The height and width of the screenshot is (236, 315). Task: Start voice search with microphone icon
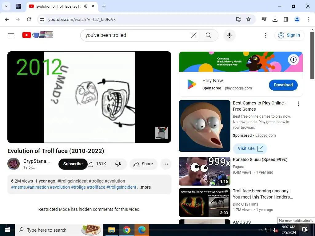pos(229,35)
